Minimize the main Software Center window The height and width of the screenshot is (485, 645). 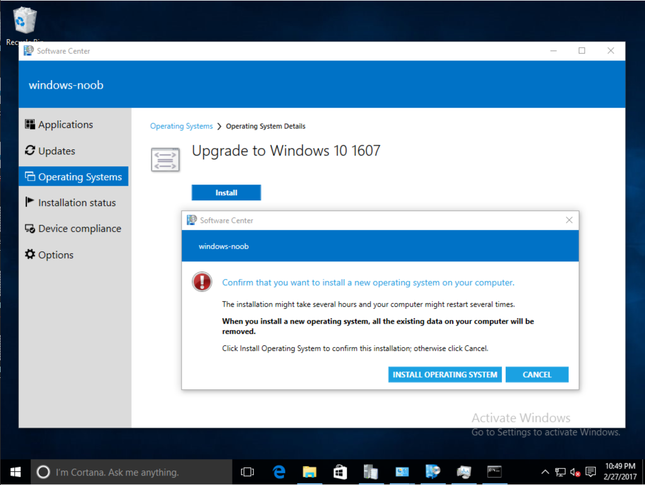[x=553, y=50]
